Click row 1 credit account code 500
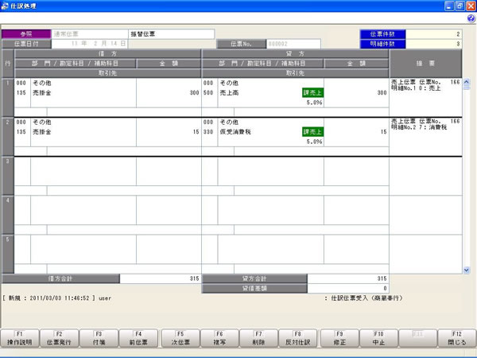This screenshot has height=358, width=477. (208, 93)
